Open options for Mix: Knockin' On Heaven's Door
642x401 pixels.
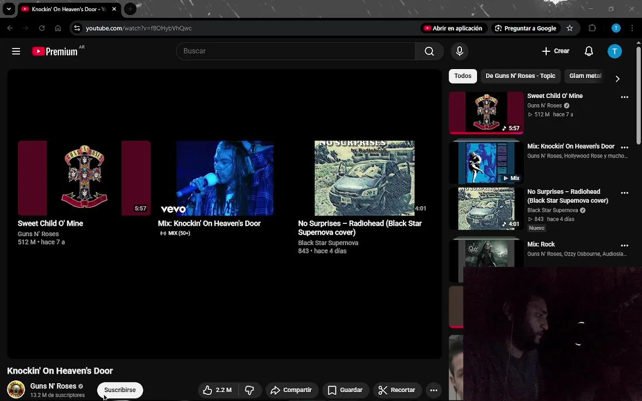click(x=624, y=147)
